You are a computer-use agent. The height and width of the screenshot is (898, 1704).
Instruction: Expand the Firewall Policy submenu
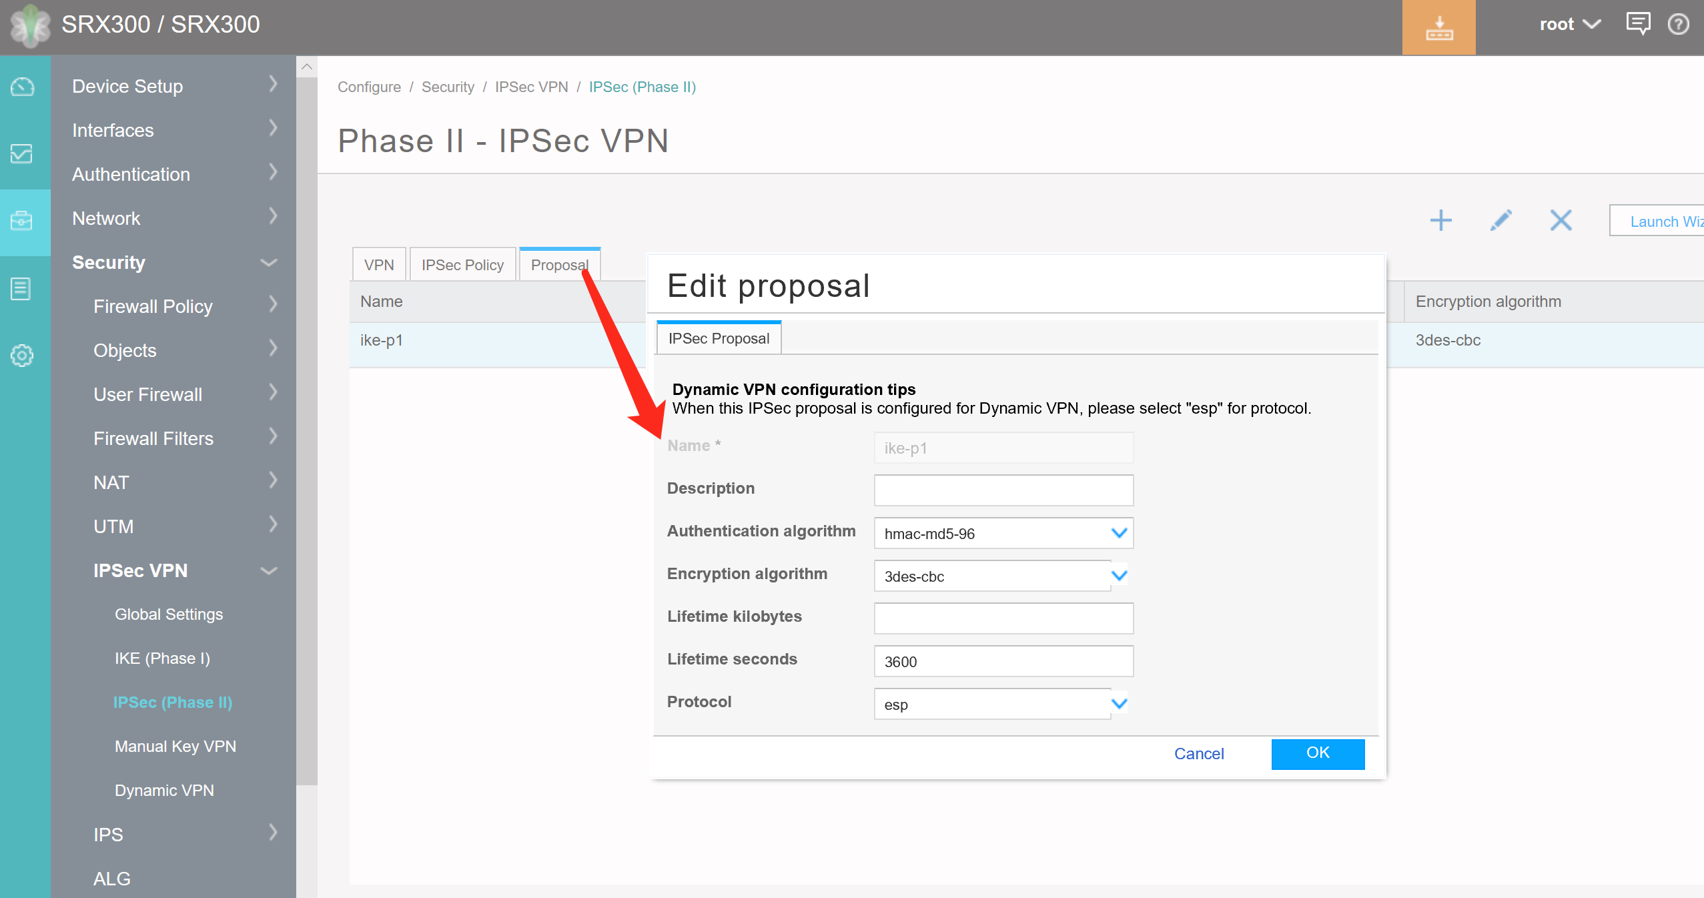click(272, 306)
